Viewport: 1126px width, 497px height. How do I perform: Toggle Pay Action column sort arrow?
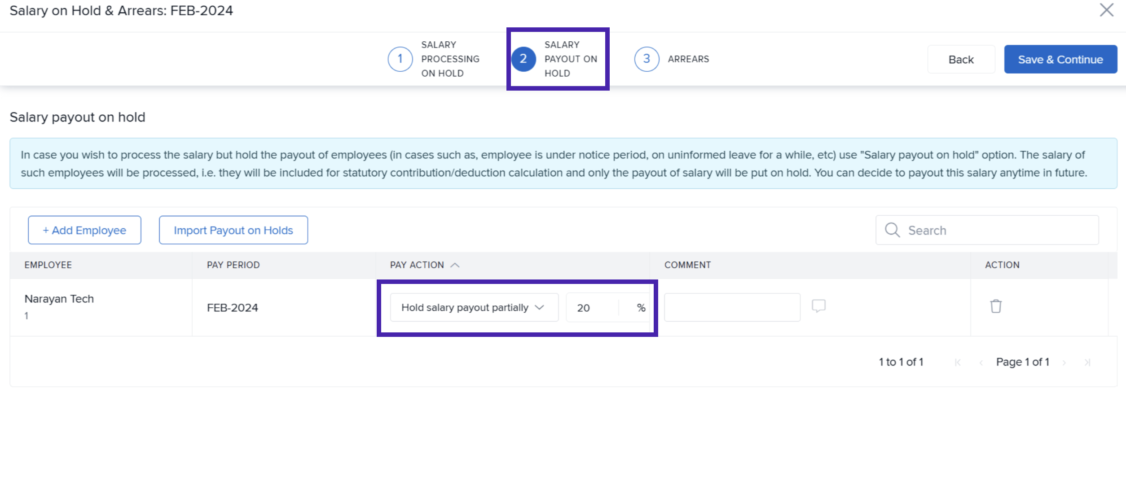[455, 265]
